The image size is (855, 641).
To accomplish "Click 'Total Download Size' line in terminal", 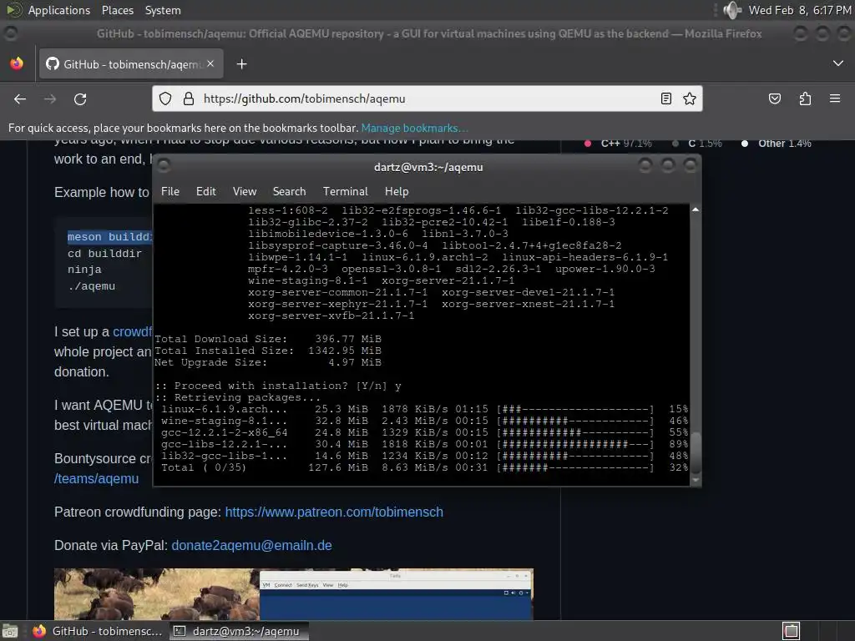I will [x=268, y=339].
